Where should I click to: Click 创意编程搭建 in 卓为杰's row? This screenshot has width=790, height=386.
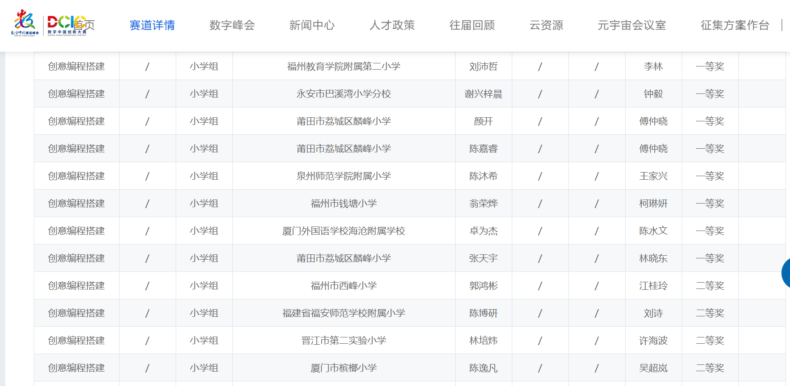[76, 231]
